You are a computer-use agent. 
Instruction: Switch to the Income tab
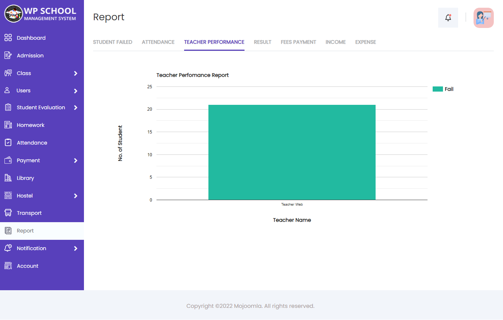pos(335,42)
